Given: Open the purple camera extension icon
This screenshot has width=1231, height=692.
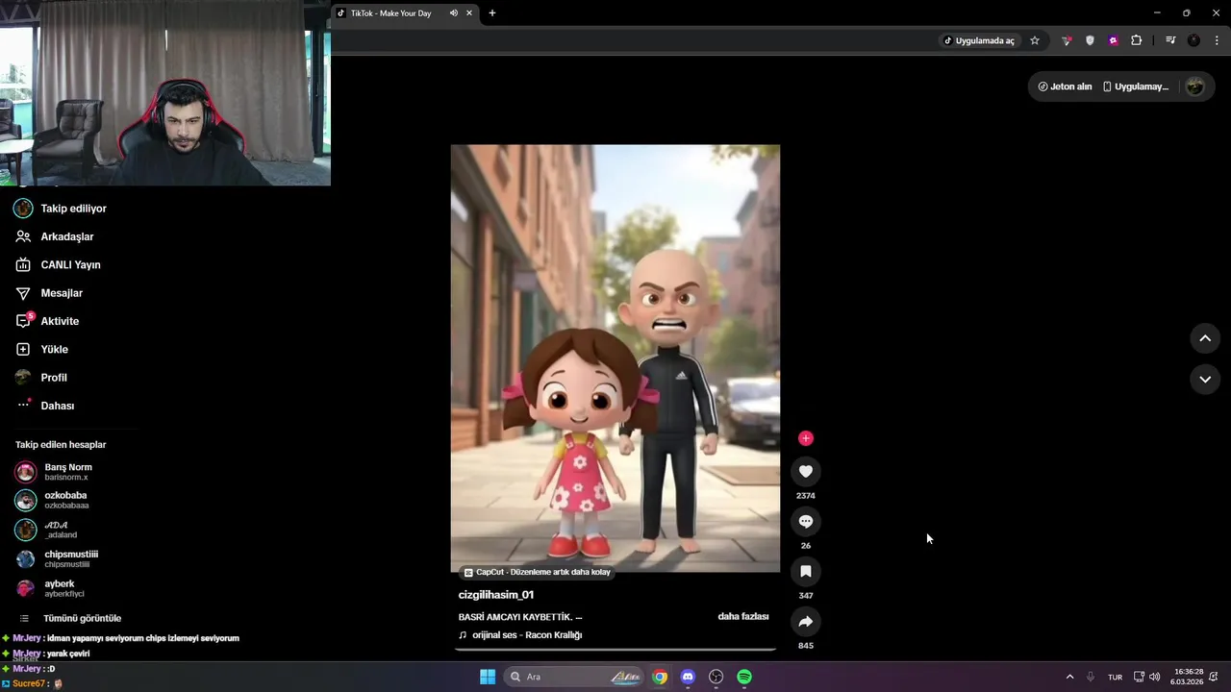Looking at the screenshot, I should pos(1113,40).
